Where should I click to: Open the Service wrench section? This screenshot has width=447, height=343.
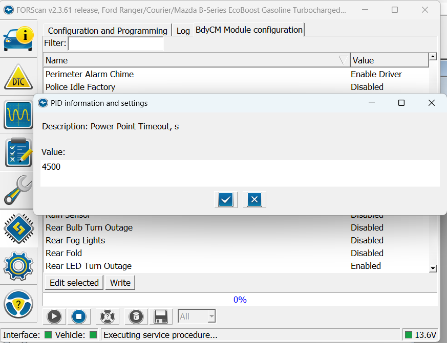tap(18, 190)
